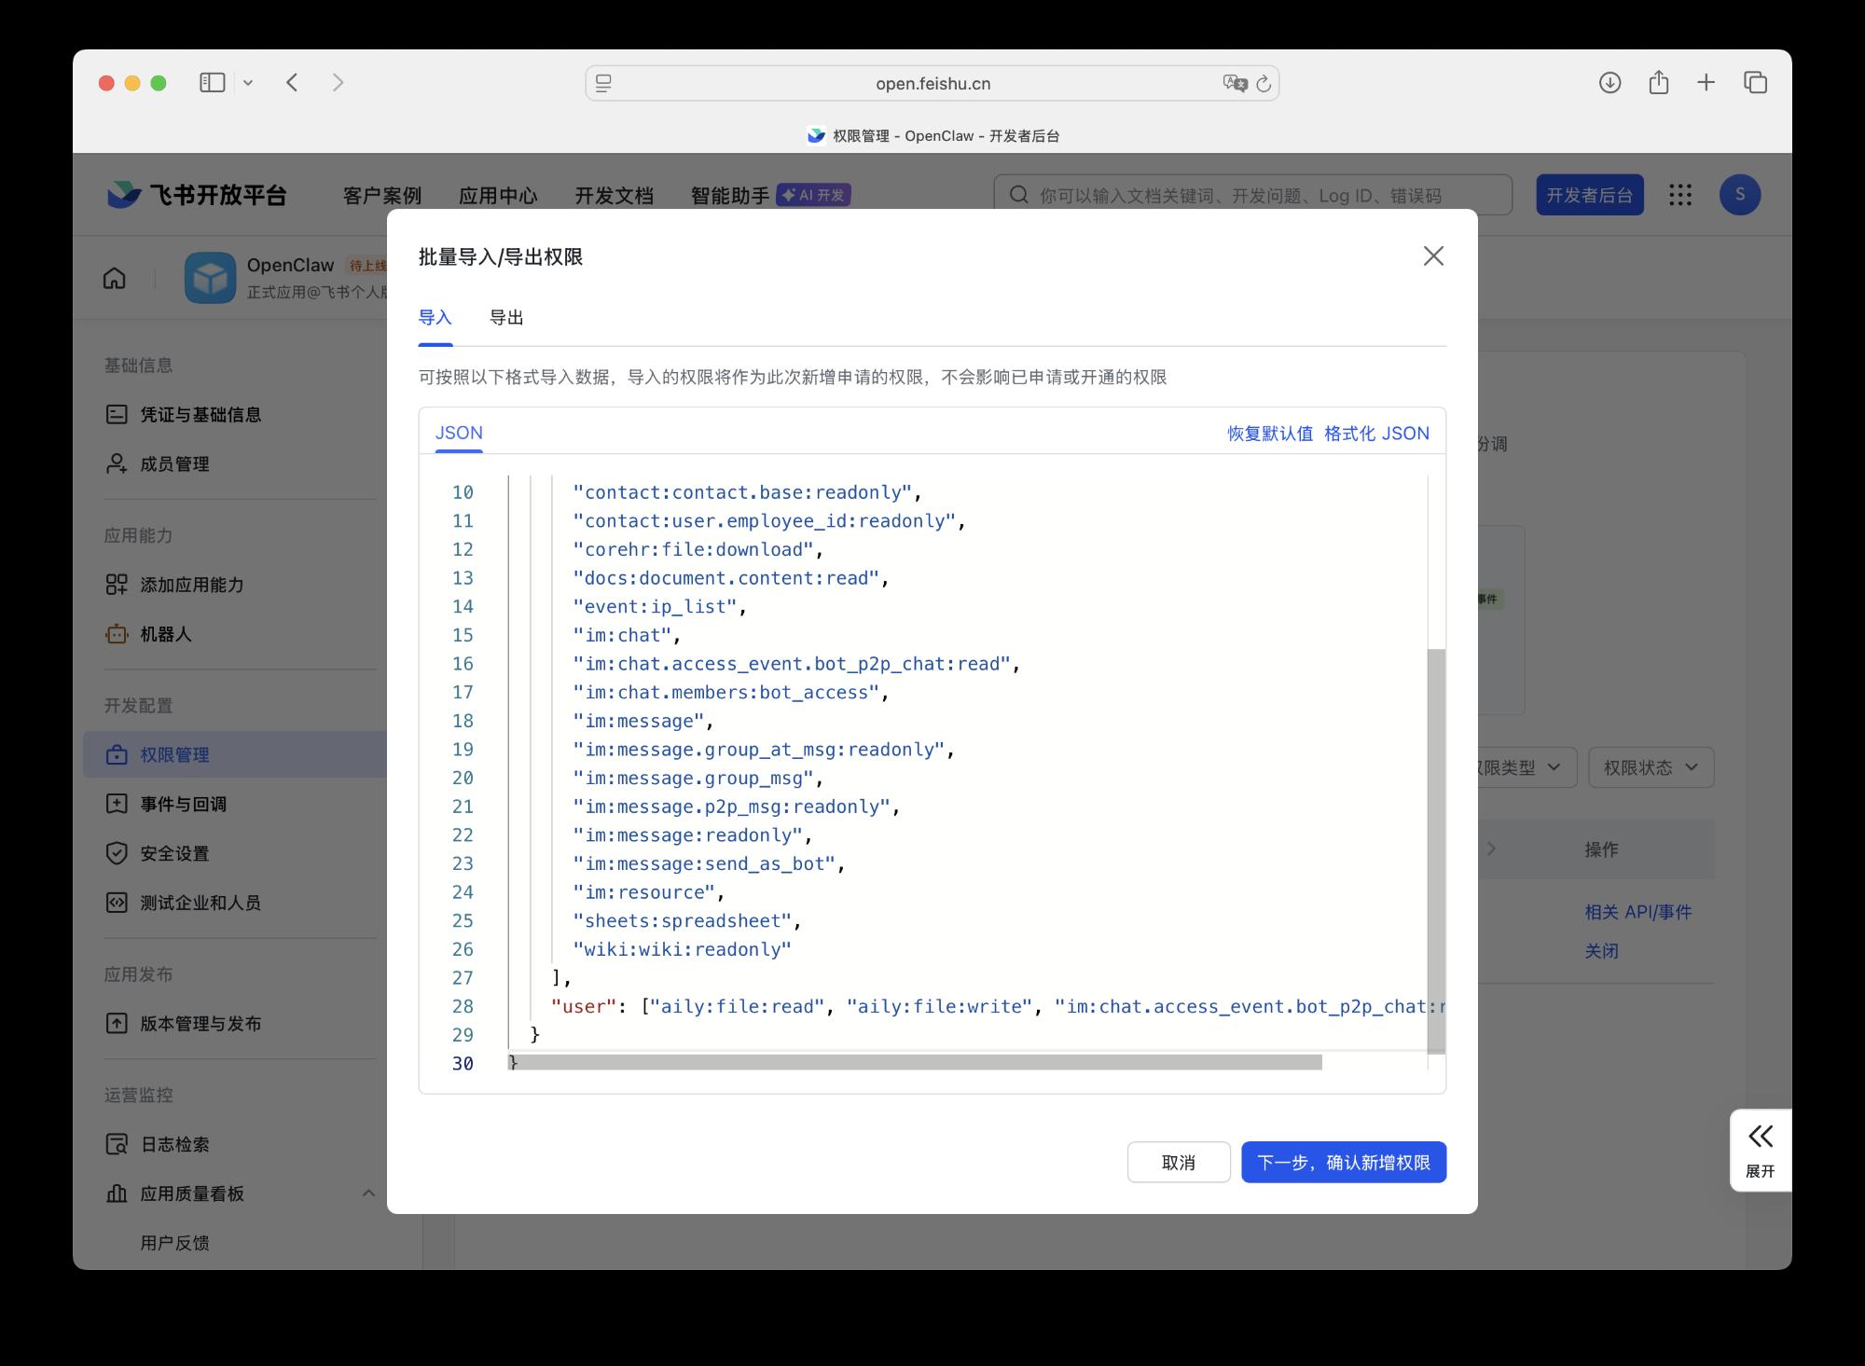This screenshot has height=1366, width=1865.
Task: Open Safari sidebar dropdown chevron
Action: [248, 83]
